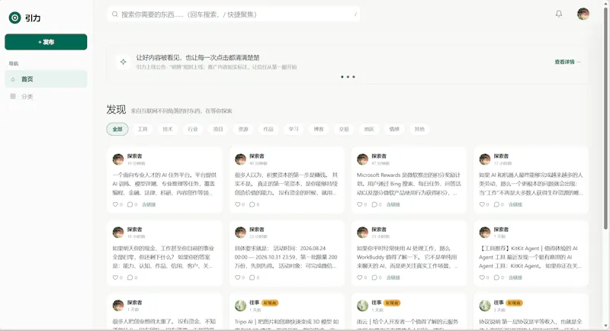Click 探索者 name on KitKit Agent post

(501, 230)
